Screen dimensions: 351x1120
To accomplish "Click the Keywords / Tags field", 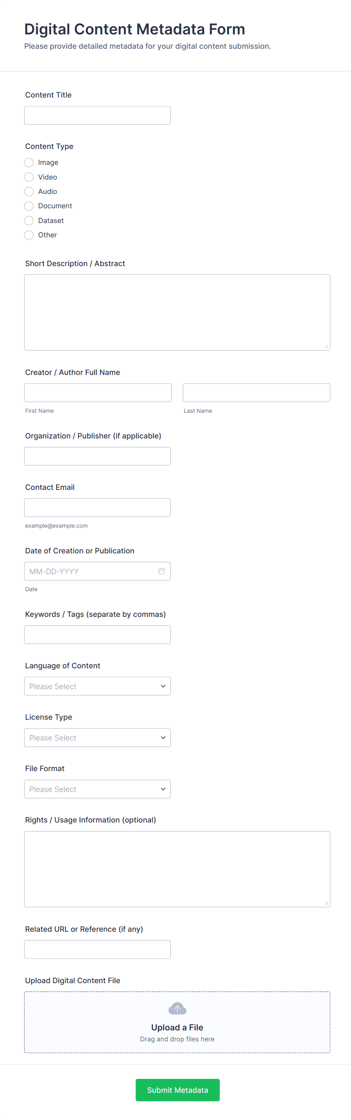I will pos(97,634).
